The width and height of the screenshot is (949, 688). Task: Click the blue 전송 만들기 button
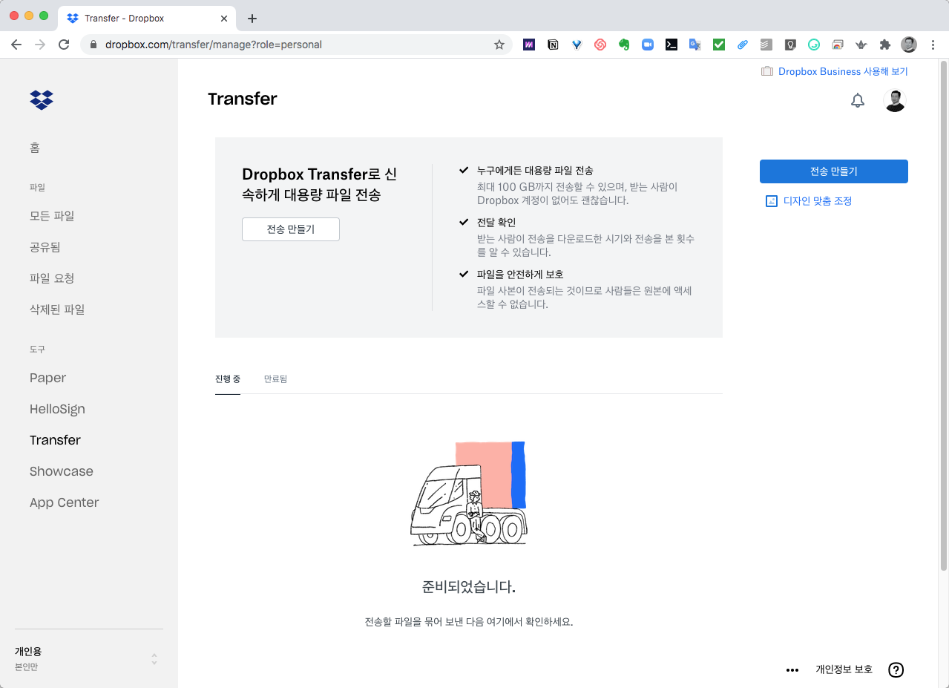(834, 171)
